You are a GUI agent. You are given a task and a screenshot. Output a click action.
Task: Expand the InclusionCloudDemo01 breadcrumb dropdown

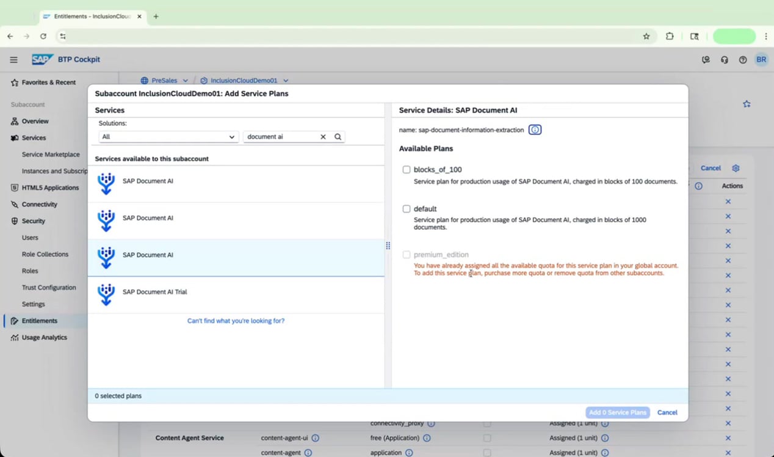[286, 81]
